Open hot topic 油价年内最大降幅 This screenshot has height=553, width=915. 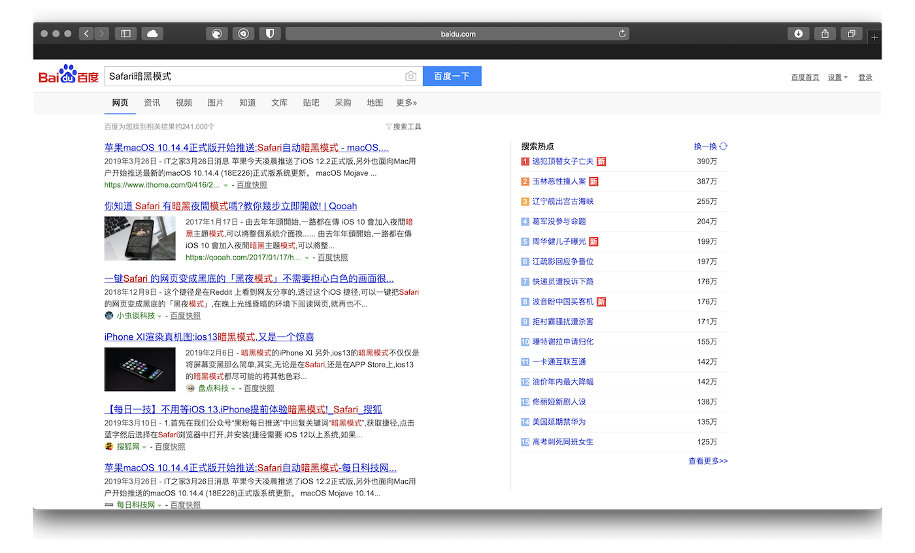tap(563, 382)
